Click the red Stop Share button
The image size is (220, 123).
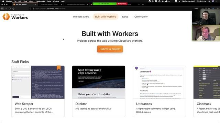pos(122,4)
